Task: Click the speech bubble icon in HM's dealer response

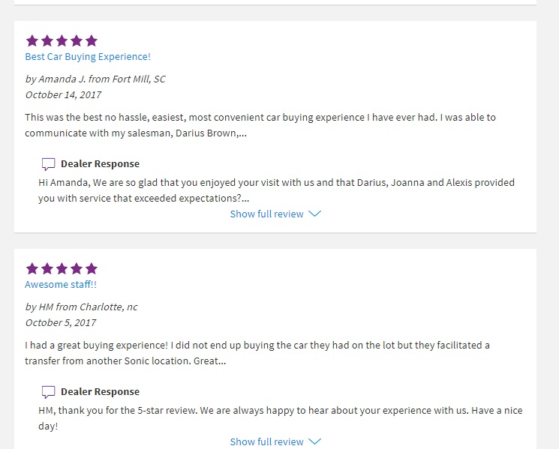Action: click(x=49, y=392)
